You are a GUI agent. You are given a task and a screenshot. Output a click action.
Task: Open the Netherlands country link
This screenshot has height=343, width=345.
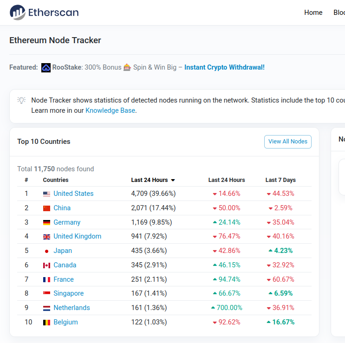pos(72,308)
